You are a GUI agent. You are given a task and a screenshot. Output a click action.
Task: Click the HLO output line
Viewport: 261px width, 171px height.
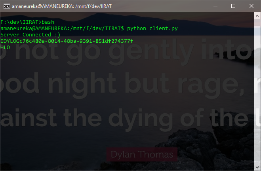(x=5, y=47)
